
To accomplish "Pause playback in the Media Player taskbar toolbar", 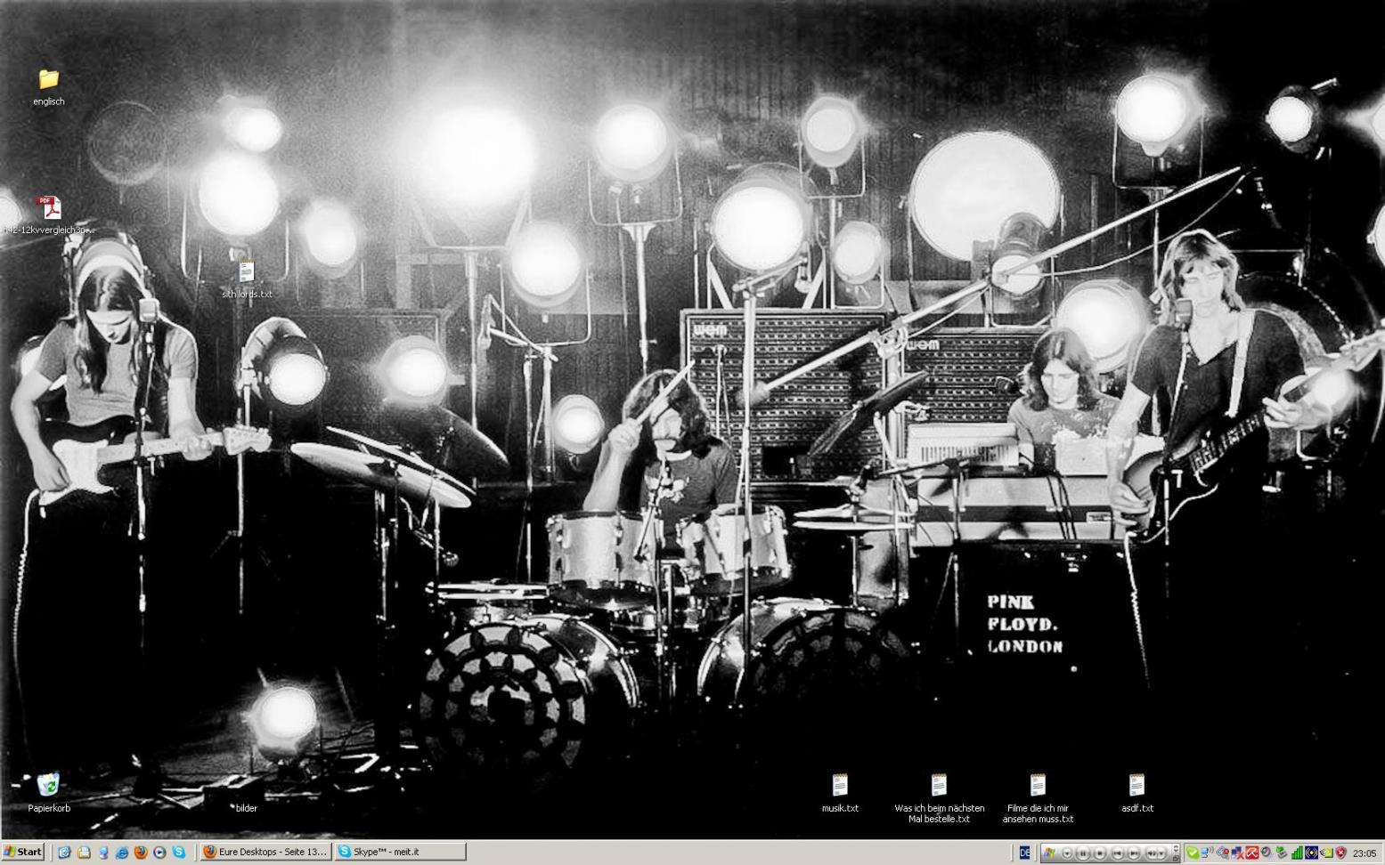I will 1083,853.
